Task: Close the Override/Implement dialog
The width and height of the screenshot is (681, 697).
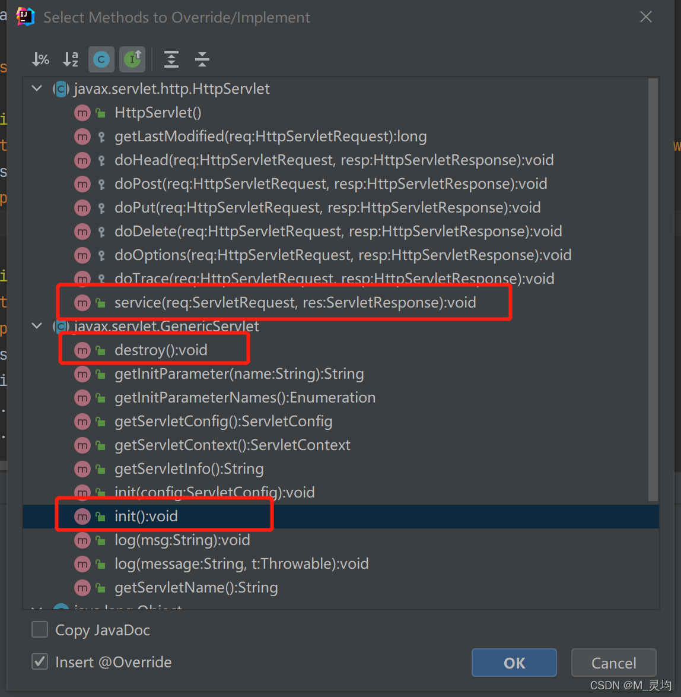Action: (x=645, y=17)
